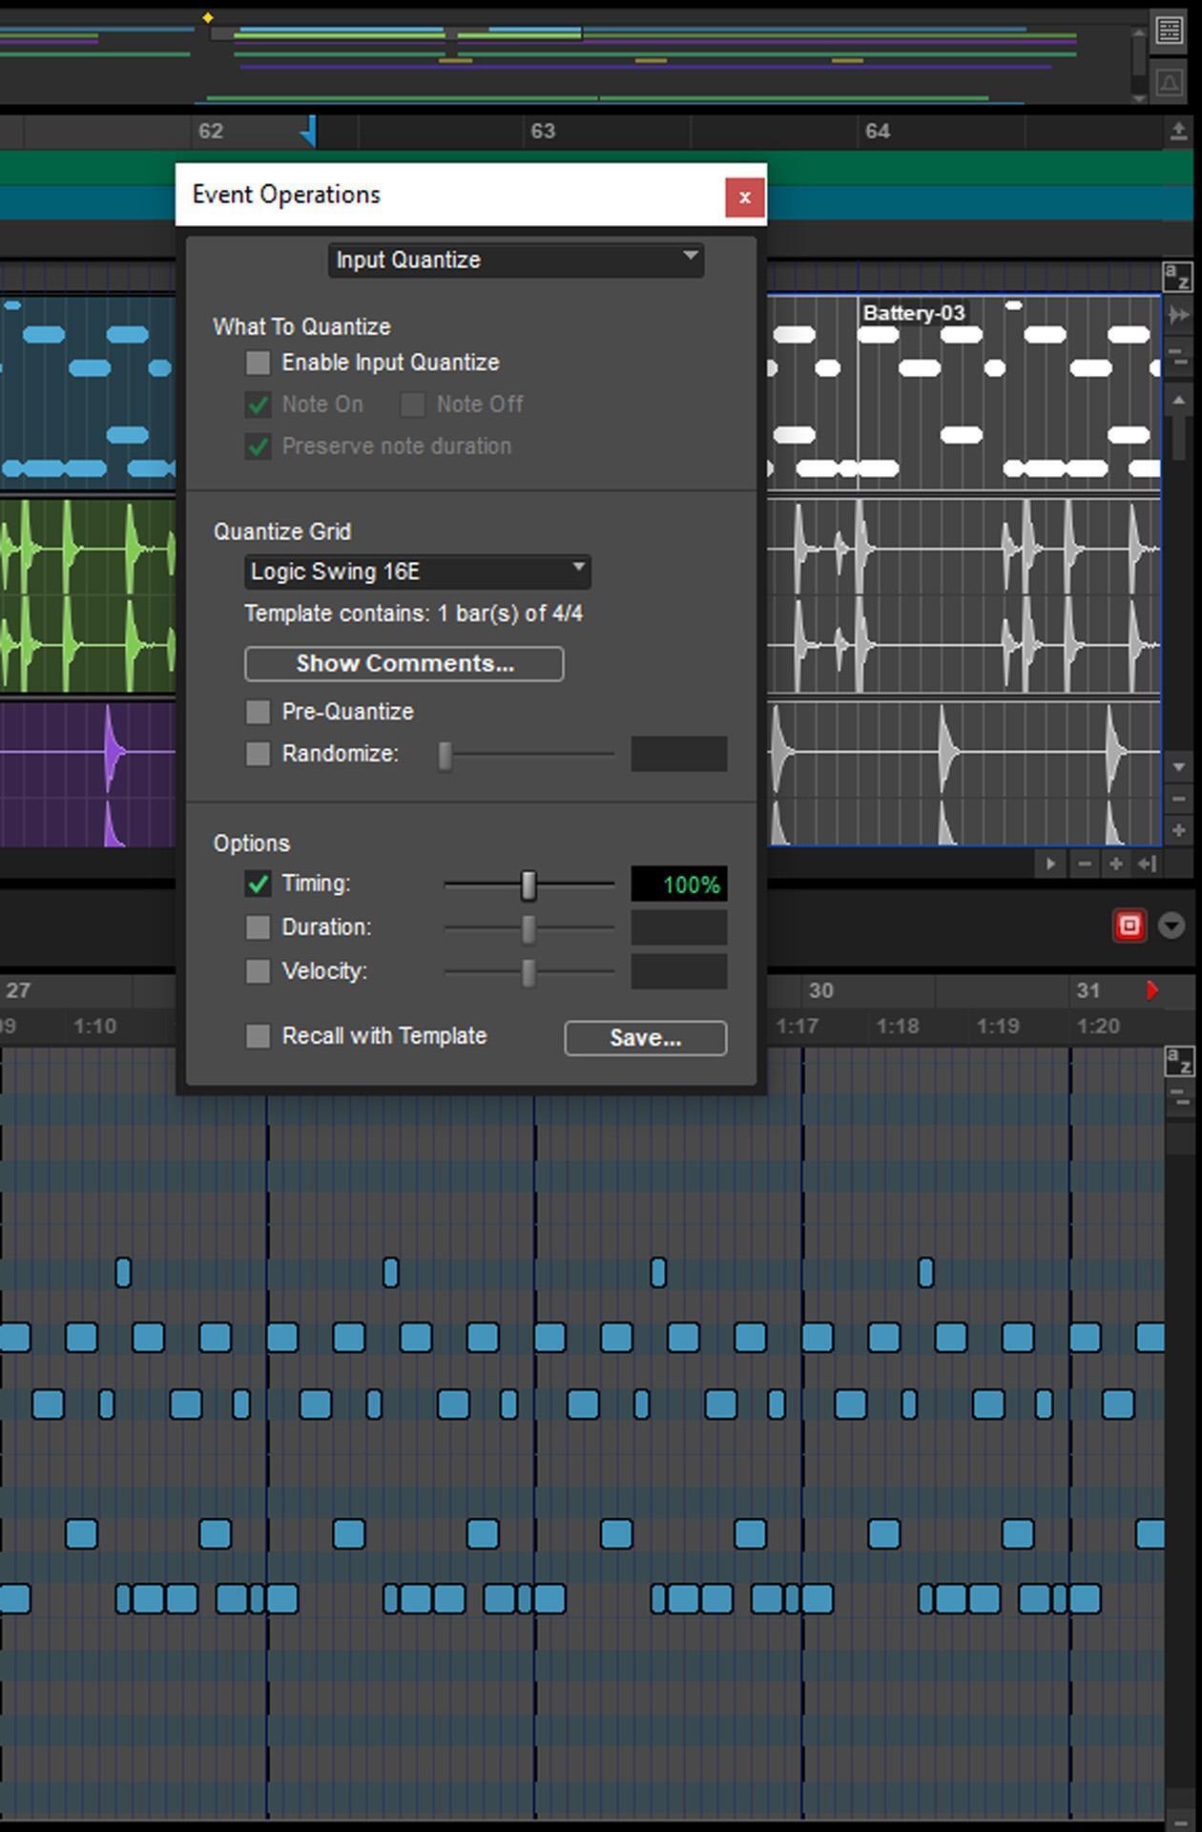Viewport: 1202px width, 1832px height.
Task: Enable Input Quantize checkbox
Action: [x=258, y=363]
